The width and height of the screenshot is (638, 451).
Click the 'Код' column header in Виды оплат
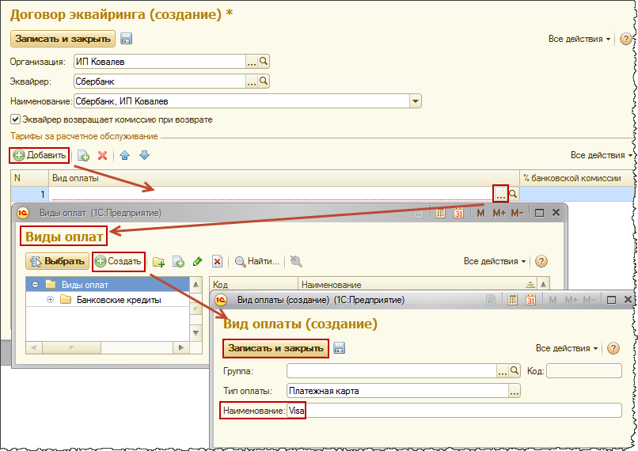point(254,285)
